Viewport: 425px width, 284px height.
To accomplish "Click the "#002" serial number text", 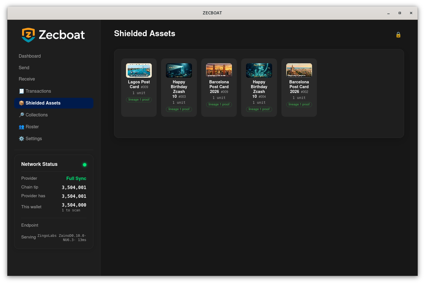I will pos(304,92).
